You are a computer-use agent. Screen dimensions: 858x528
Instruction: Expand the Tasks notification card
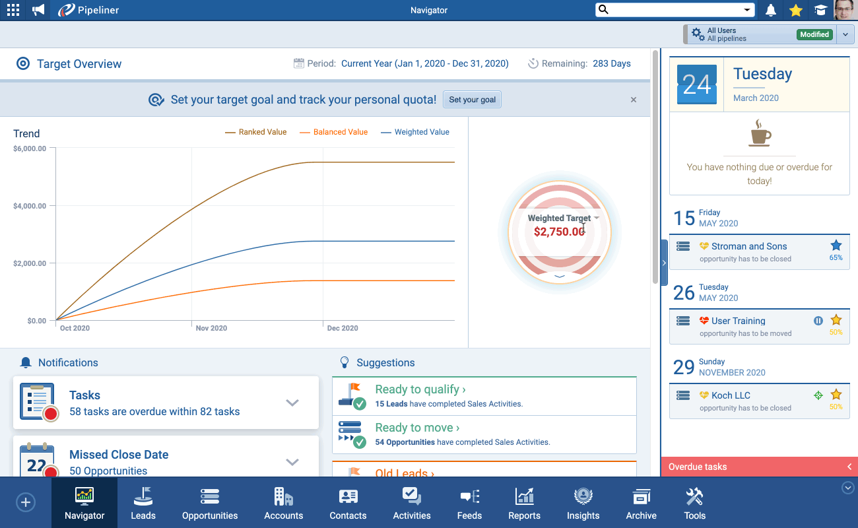(x=292, y=403)
